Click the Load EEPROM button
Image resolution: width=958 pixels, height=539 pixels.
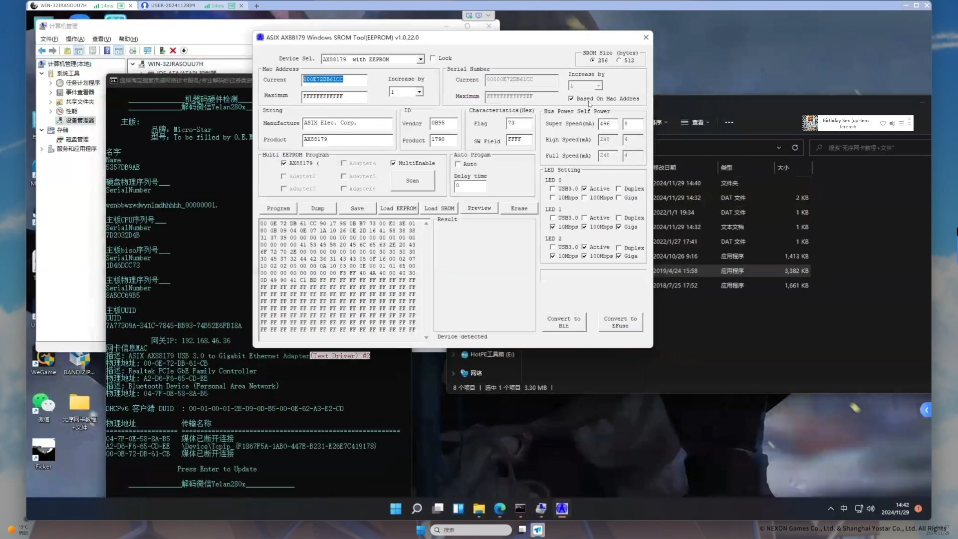coord(398,208)
